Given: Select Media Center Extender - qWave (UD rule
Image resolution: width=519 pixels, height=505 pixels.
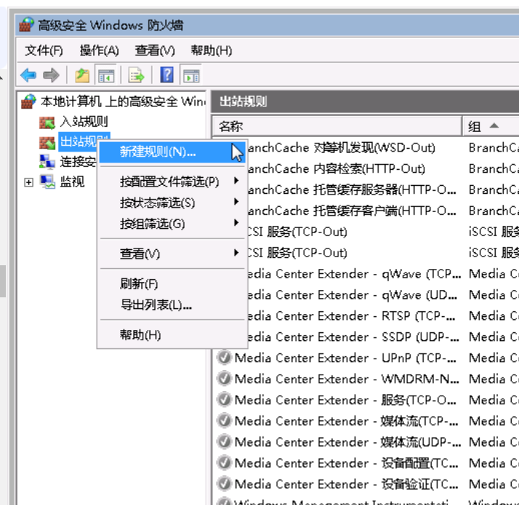Looking at the screenshot, I should [353, 294].
